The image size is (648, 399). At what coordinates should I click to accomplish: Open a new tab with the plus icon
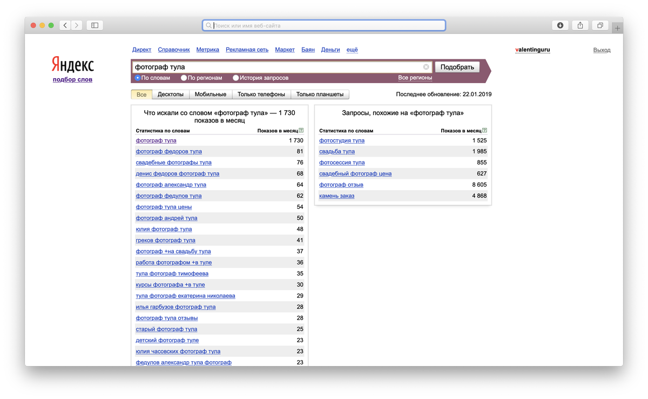click(618, 25)
